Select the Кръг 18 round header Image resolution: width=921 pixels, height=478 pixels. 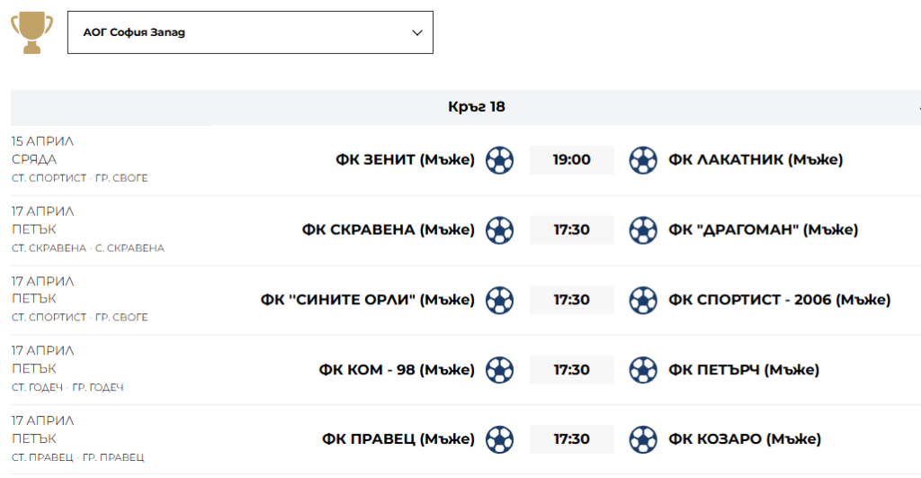tap(477, 107)
